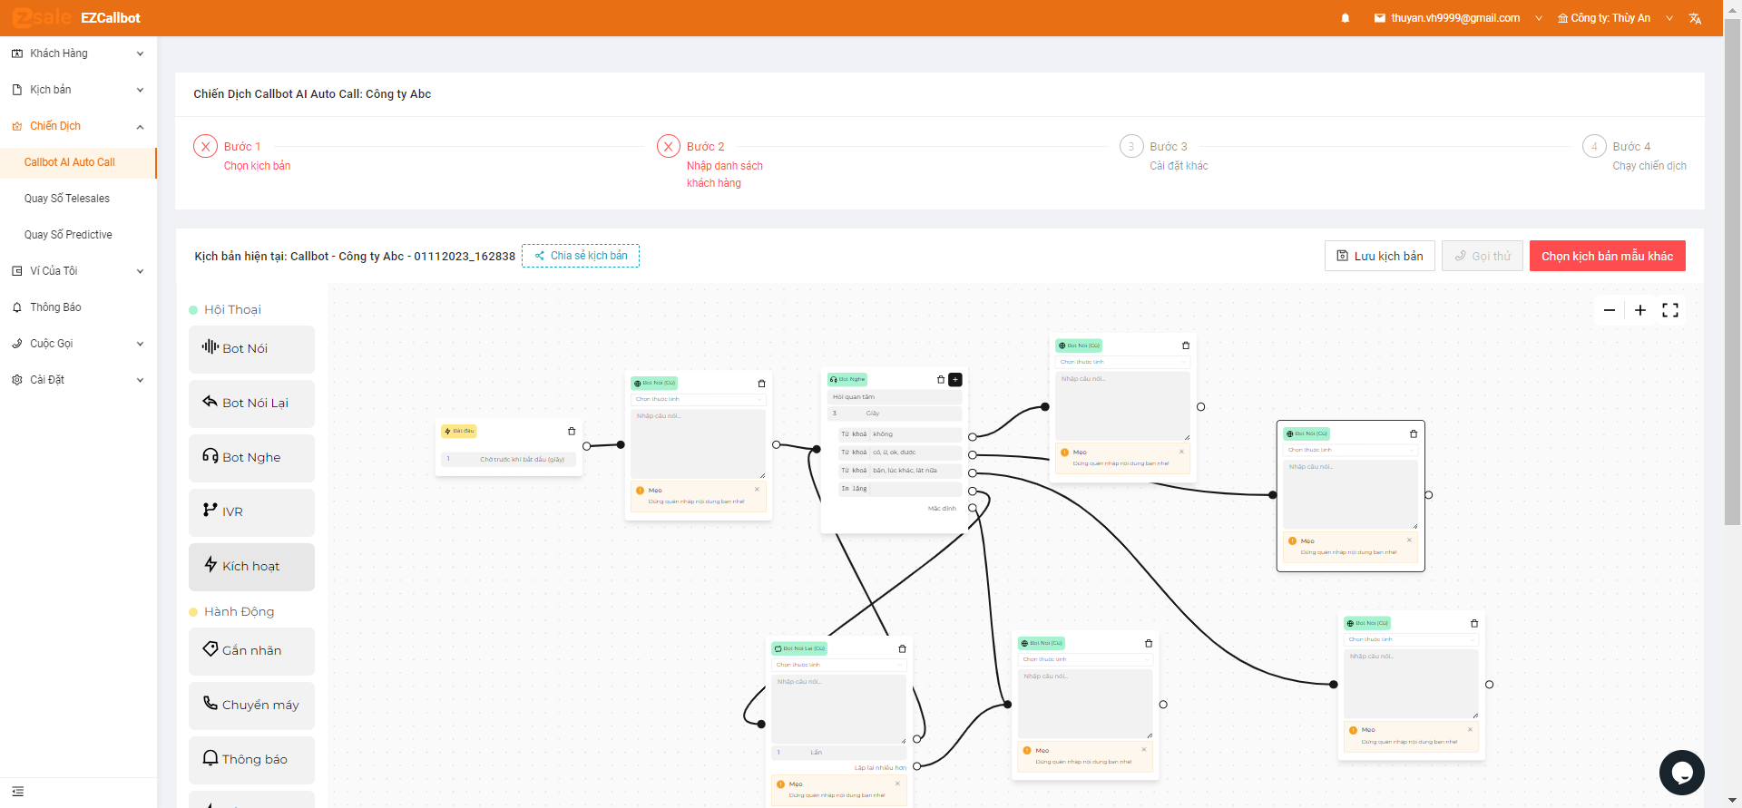Open the account email dropdown

1457,18
